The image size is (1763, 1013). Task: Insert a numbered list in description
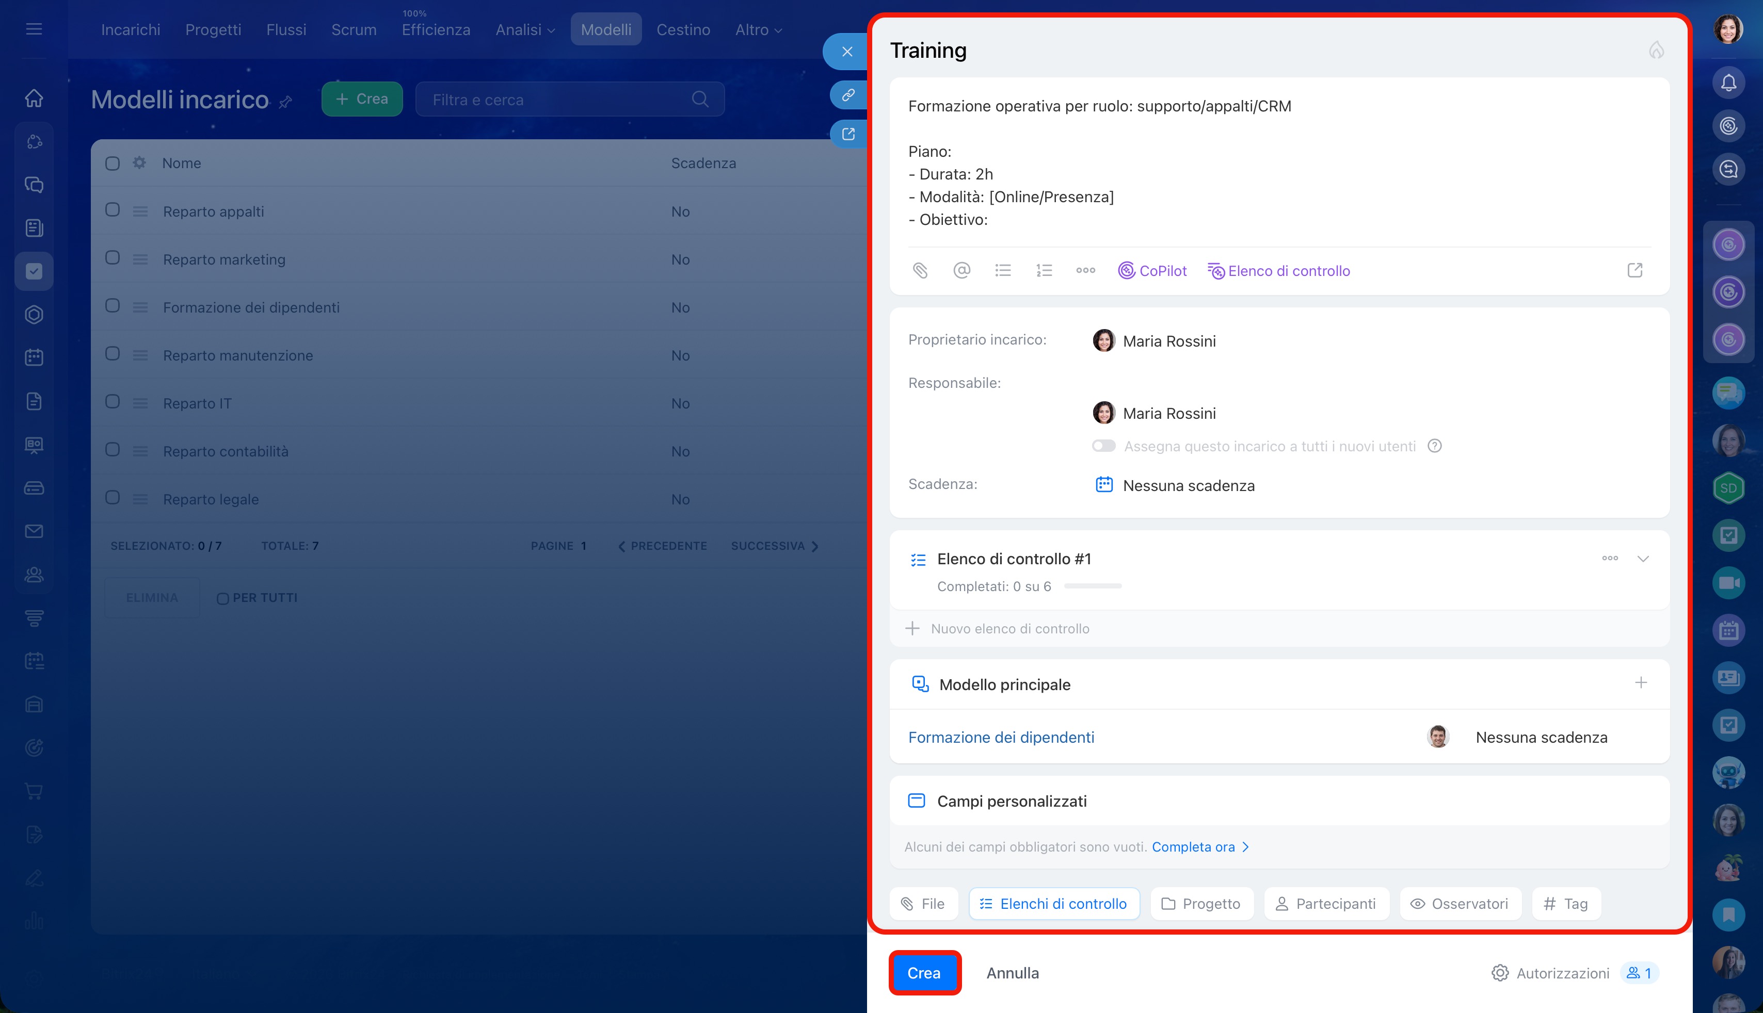pos(1044,271)
